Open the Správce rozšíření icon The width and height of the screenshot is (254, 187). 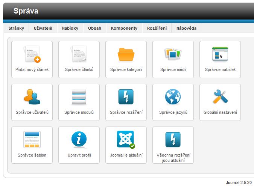(x=126, y=98)
